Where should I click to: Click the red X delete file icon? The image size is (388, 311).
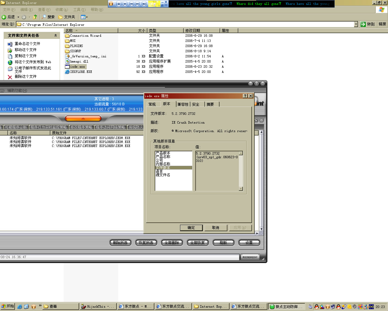[x=10, y=77]
